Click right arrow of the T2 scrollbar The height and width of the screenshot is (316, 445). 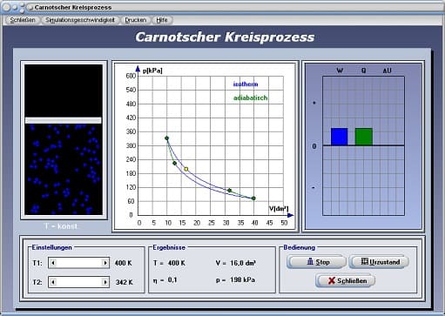(105, 282)
